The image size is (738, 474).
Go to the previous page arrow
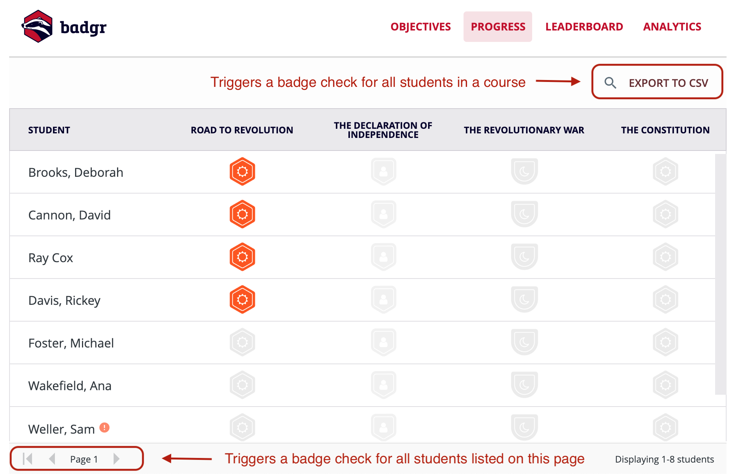pyautogui.click(x=52, y=459)
